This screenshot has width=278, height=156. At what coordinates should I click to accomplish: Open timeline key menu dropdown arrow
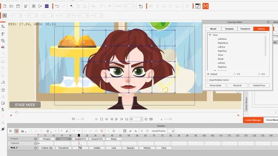point(26,132)
